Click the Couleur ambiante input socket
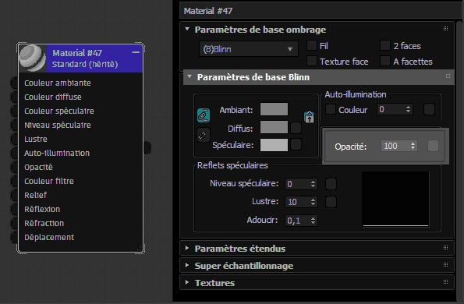This screenshot has height=304, width=464. click(14, 83)
